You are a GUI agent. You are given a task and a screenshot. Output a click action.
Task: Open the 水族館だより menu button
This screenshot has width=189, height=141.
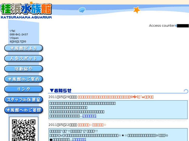(x=23, y=48)
